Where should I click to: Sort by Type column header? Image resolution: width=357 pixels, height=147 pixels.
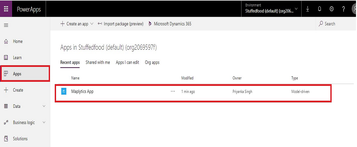pyautogui.click(x=295, y=78)
